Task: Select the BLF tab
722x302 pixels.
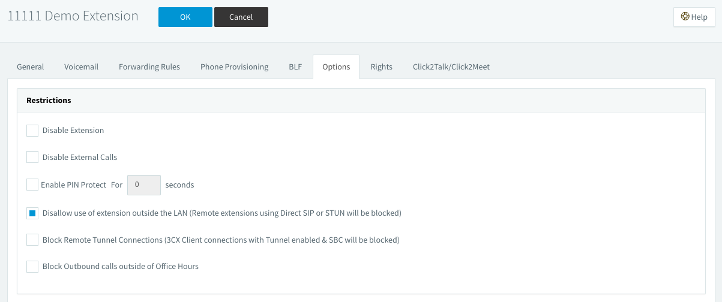Action: [295, 67]
